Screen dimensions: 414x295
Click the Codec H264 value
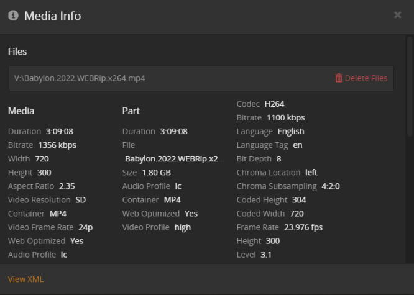tap(274, 104)
